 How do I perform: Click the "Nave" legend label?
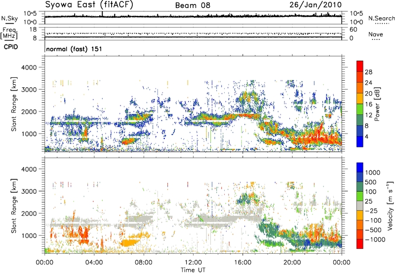375,34
